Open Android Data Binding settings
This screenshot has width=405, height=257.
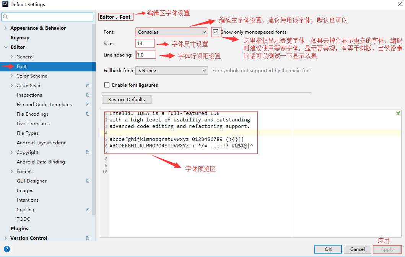tap(41, 162)
